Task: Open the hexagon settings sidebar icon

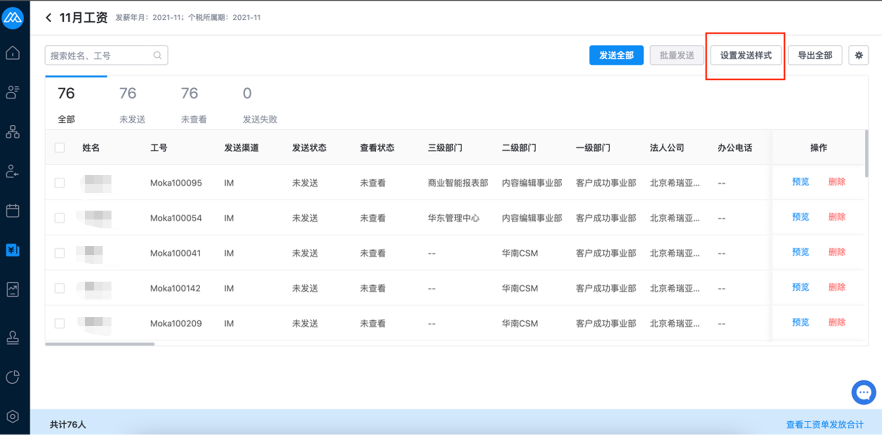Action: click(13, 417)
